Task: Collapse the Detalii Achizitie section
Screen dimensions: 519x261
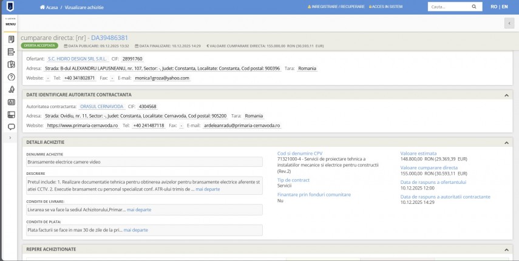Action: (x=506, y=143)
